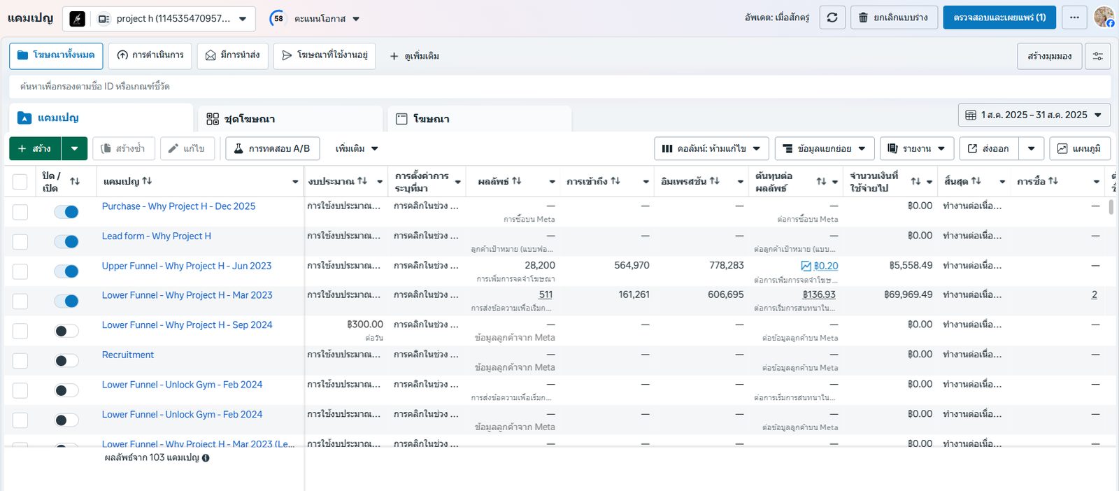Sort by purchases column arrows
The image size is (1119, 491).
(1053, 180)
